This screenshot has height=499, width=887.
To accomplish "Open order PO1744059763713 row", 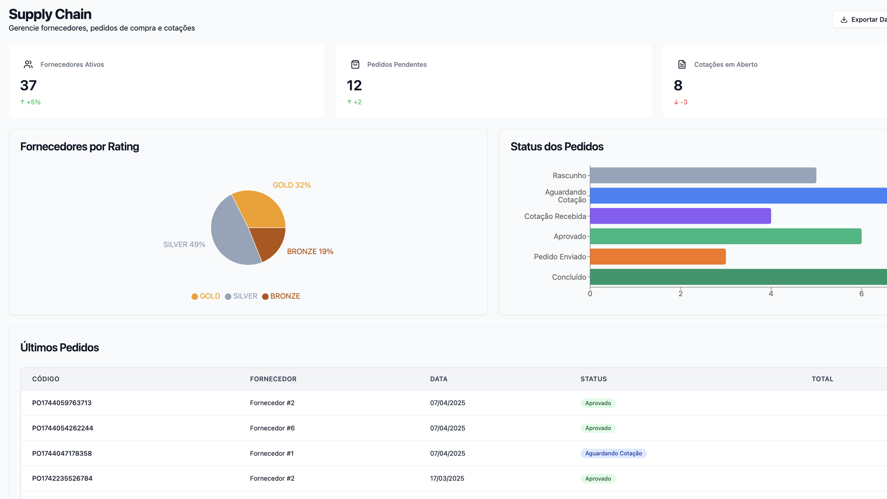I will (x=62, y=403).
